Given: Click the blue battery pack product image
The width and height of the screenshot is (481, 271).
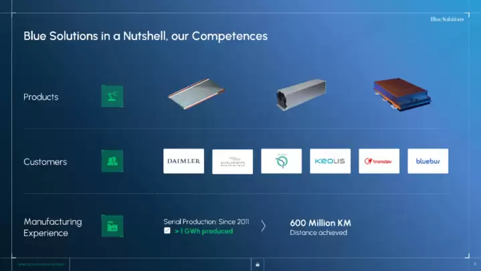Looking at the screenshot, I should (x=403, y=93).
